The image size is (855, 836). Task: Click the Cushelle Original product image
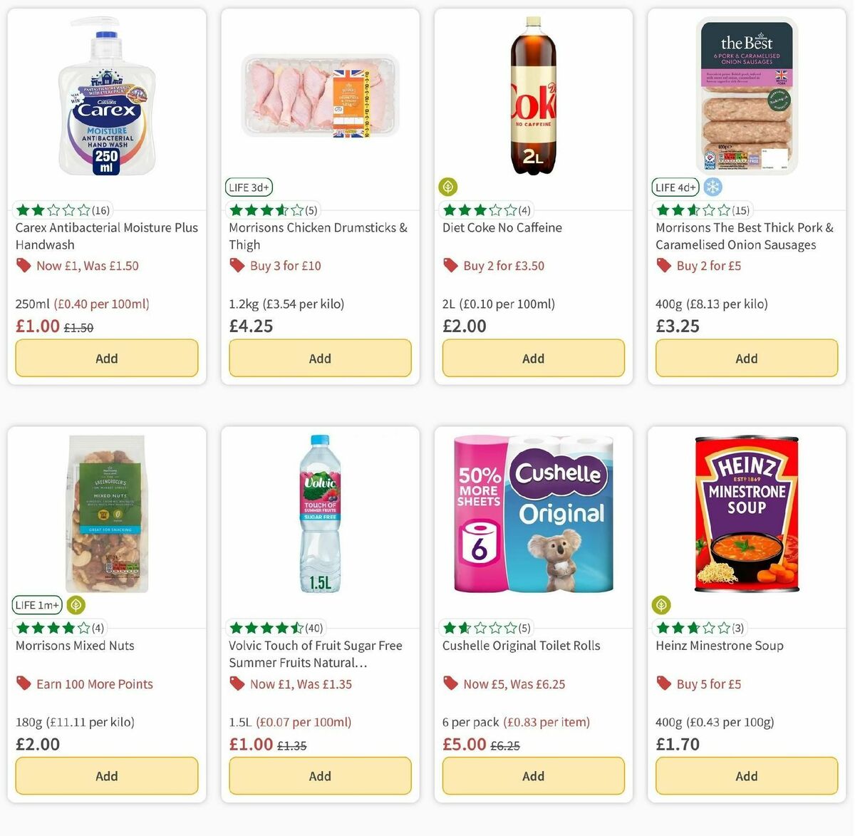[533, 513]
